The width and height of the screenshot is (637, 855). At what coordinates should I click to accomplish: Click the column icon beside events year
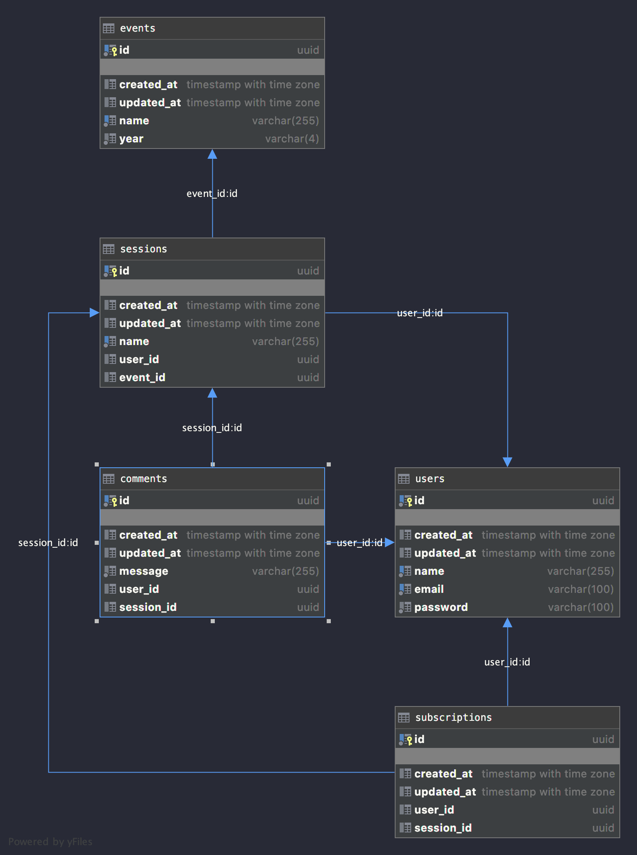(110, 139)
